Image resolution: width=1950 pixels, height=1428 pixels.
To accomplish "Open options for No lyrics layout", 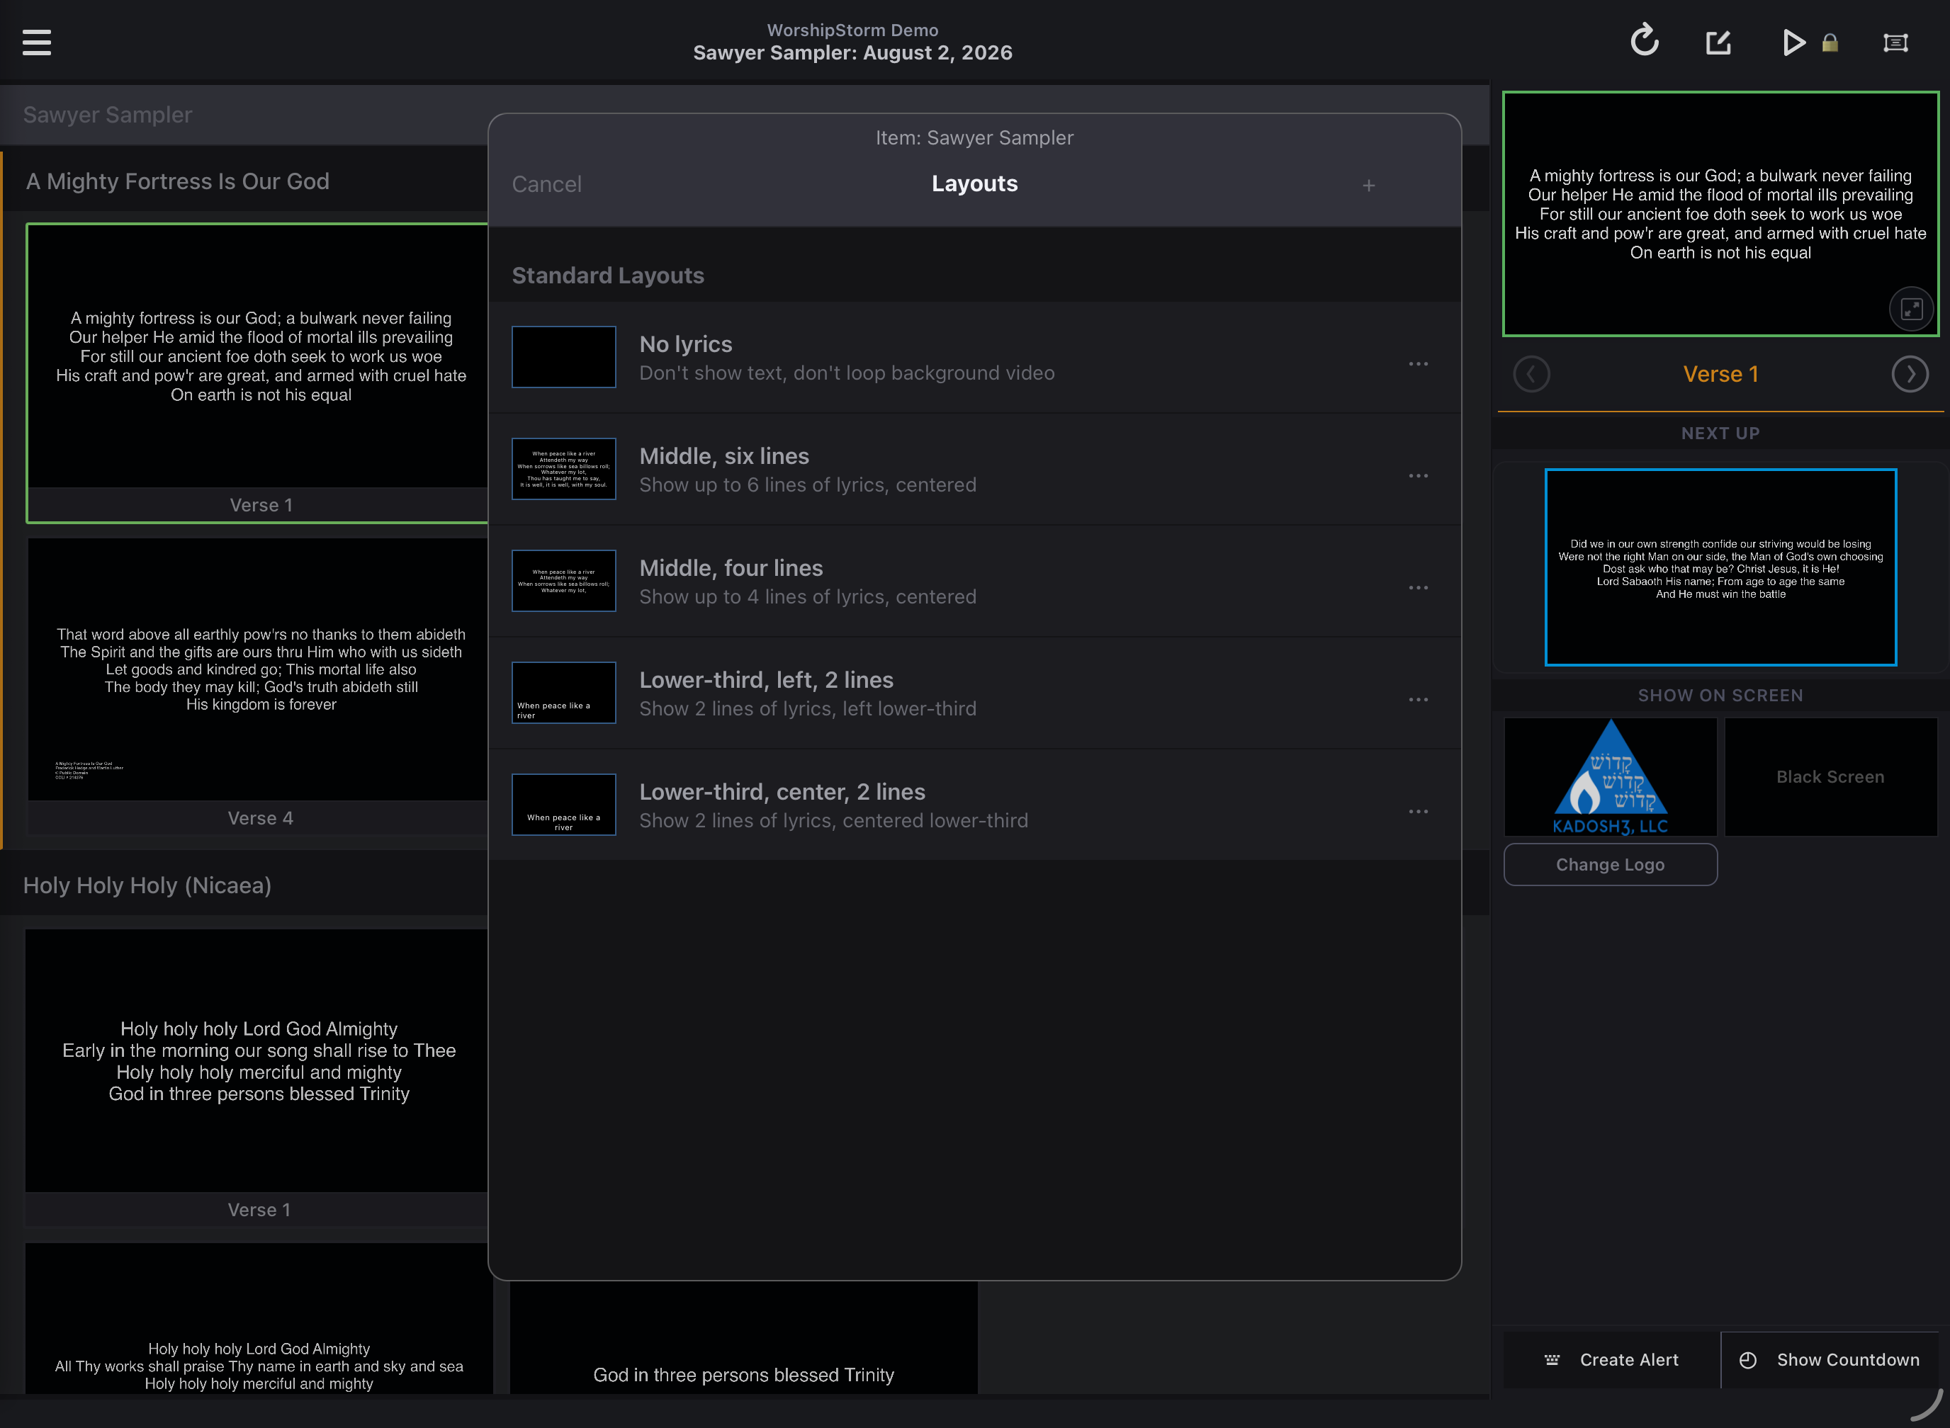I will pos(1418,364).
